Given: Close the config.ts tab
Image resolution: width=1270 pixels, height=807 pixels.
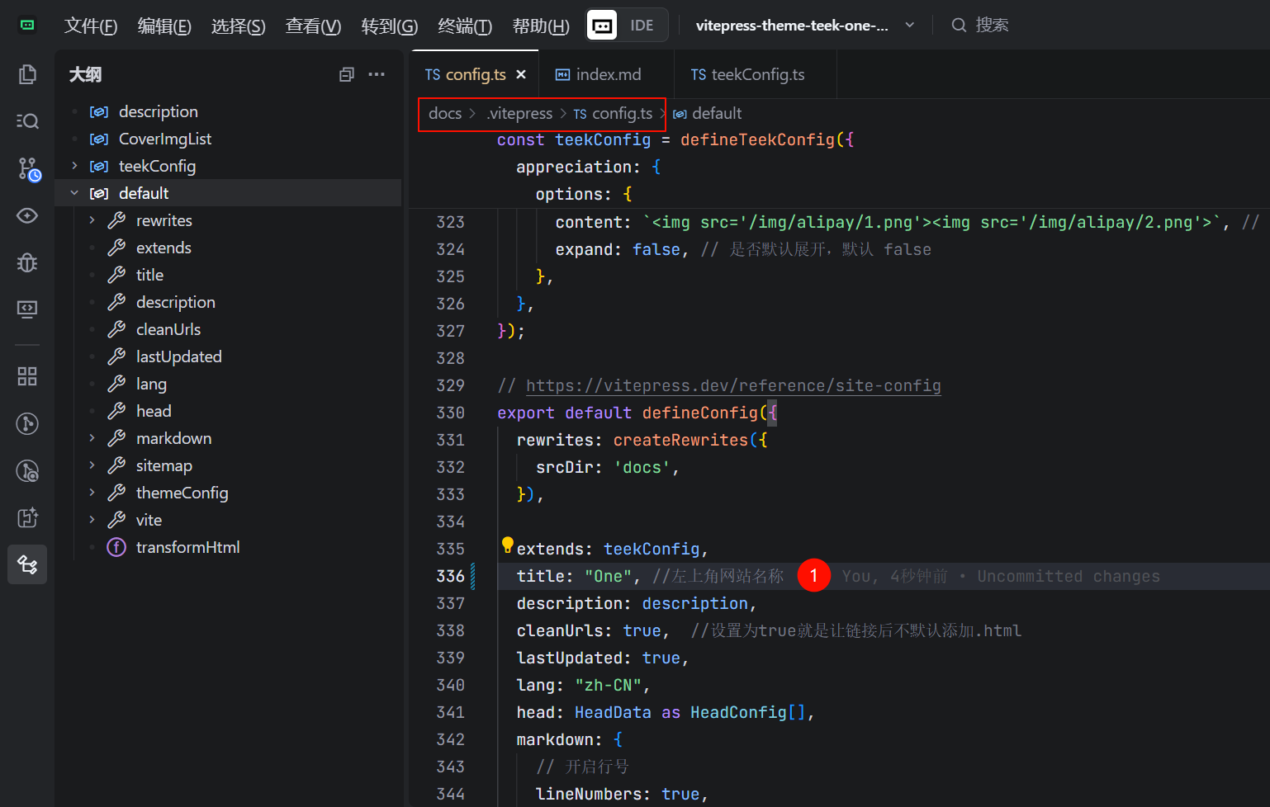Looking at the screenshot, I should click(x=521, y=74).
